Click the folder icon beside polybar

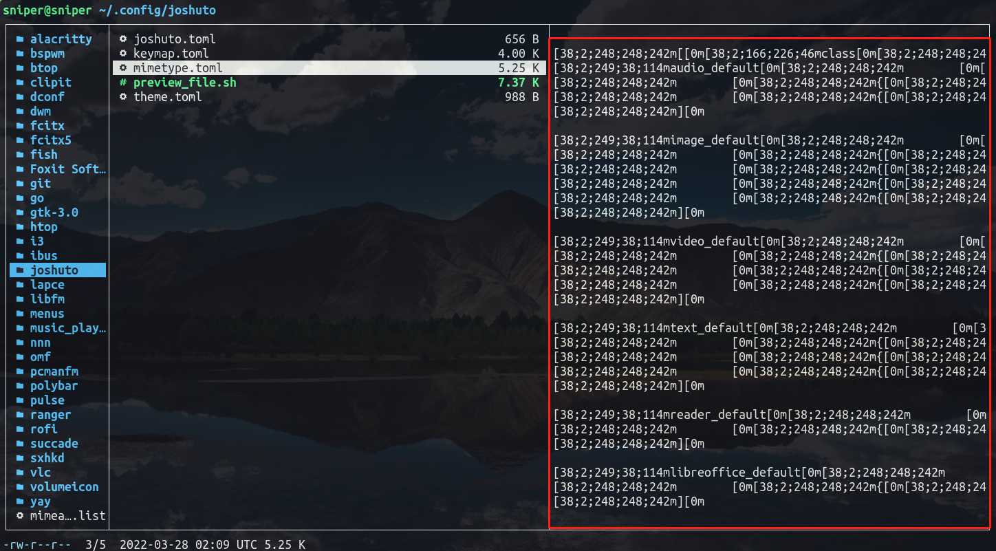point(20,386)
